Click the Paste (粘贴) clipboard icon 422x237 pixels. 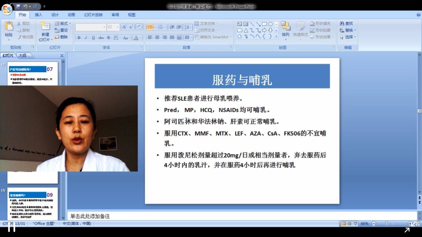[x=9, y=28]
